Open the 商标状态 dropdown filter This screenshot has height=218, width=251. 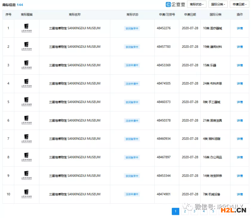point(197,5)
